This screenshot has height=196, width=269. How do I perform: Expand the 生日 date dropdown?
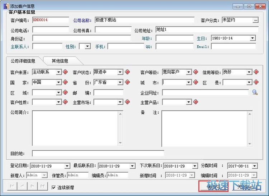pyautogui.click(x=253, y=38)
